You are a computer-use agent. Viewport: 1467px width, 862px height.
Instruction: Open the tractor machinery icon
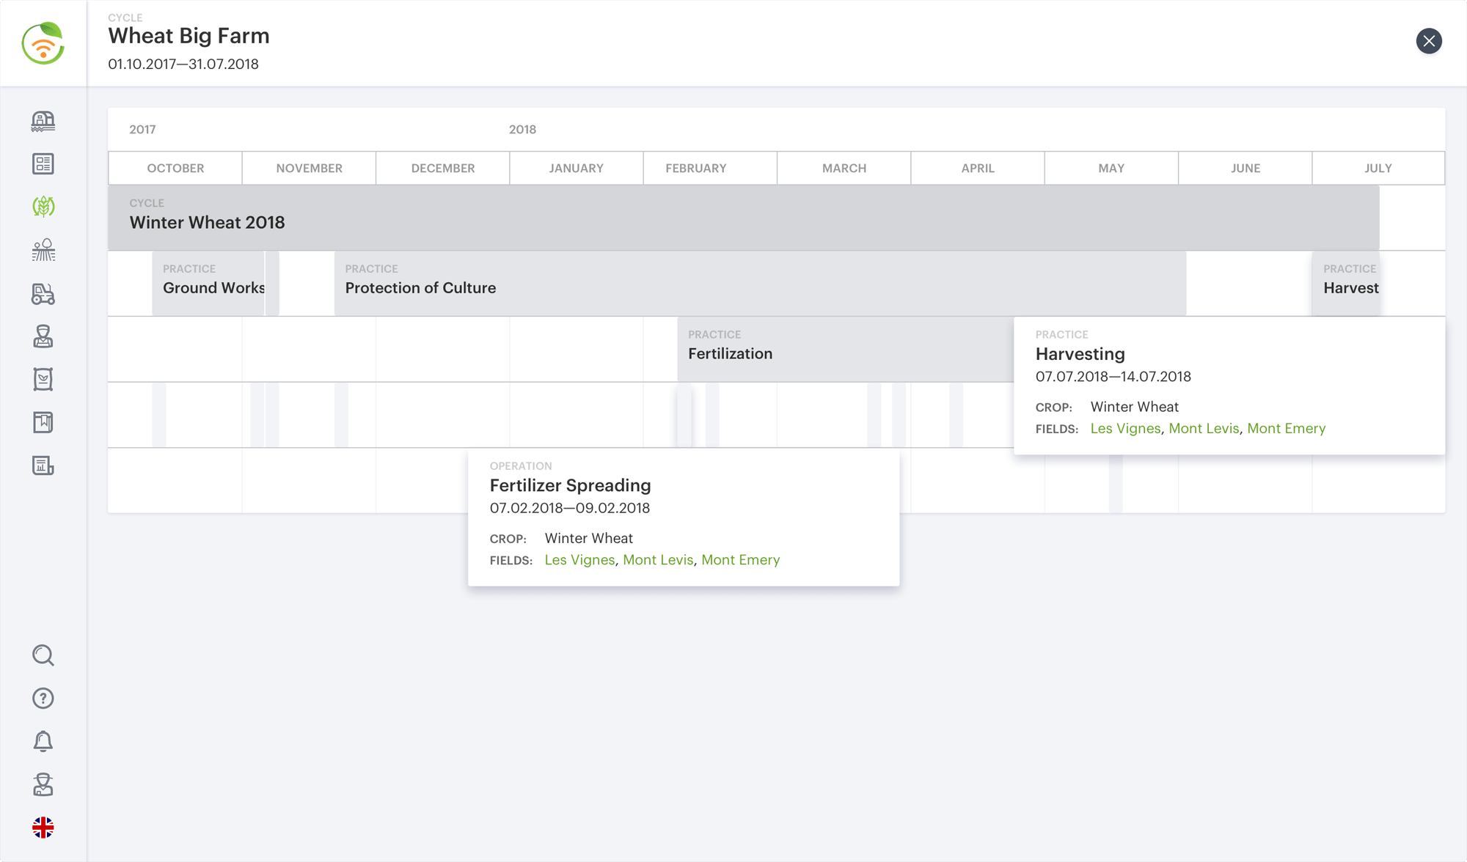pos(43,294)
